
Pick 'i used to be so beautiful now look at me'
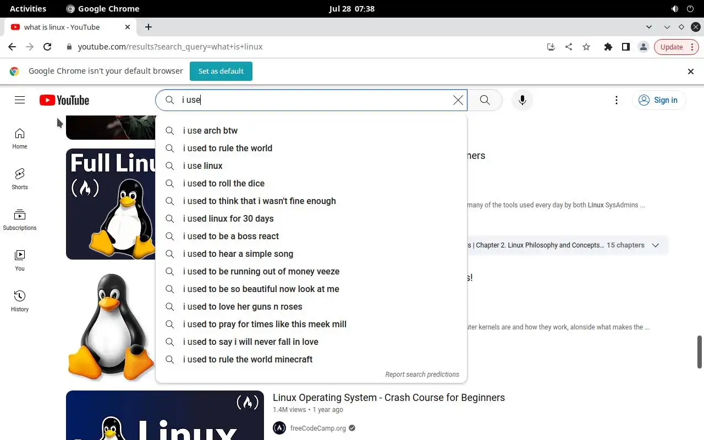[311, 289]
